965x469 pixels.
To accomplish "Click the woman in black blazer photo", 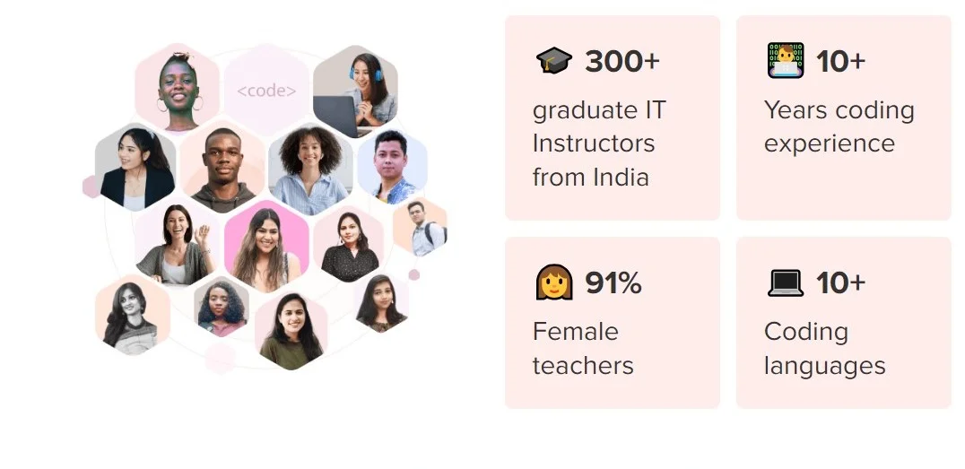I will click(x=135, y=167).
